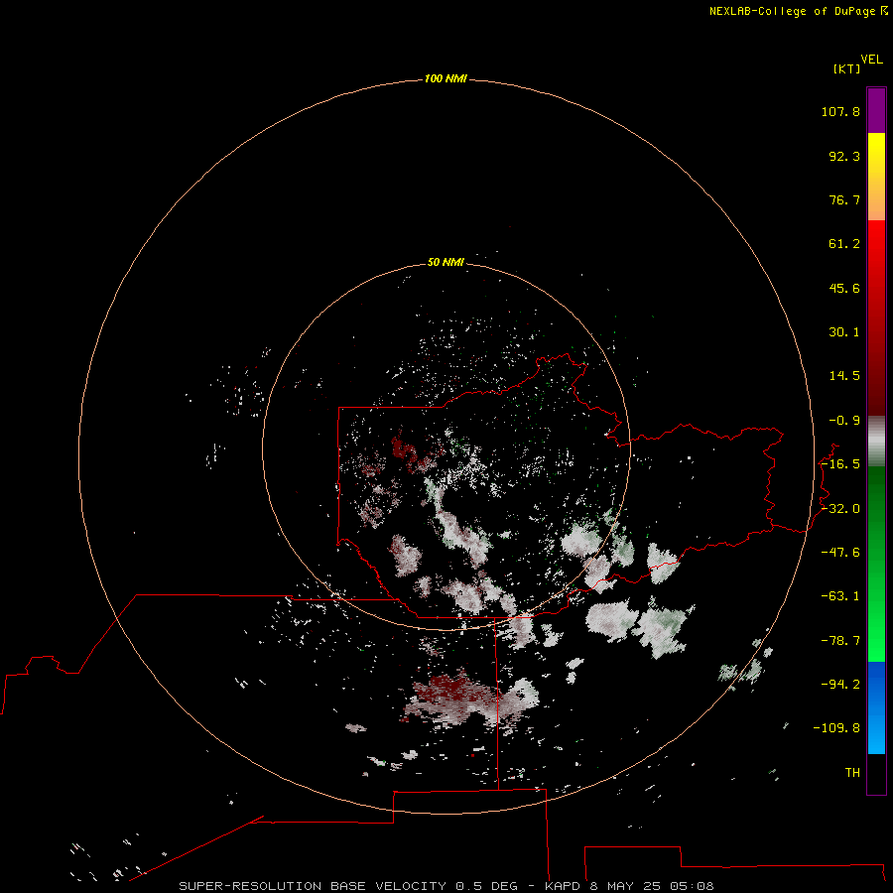Click the -78.7 velocity scale value
Screen dimensions: 893x893
[840, 641]
